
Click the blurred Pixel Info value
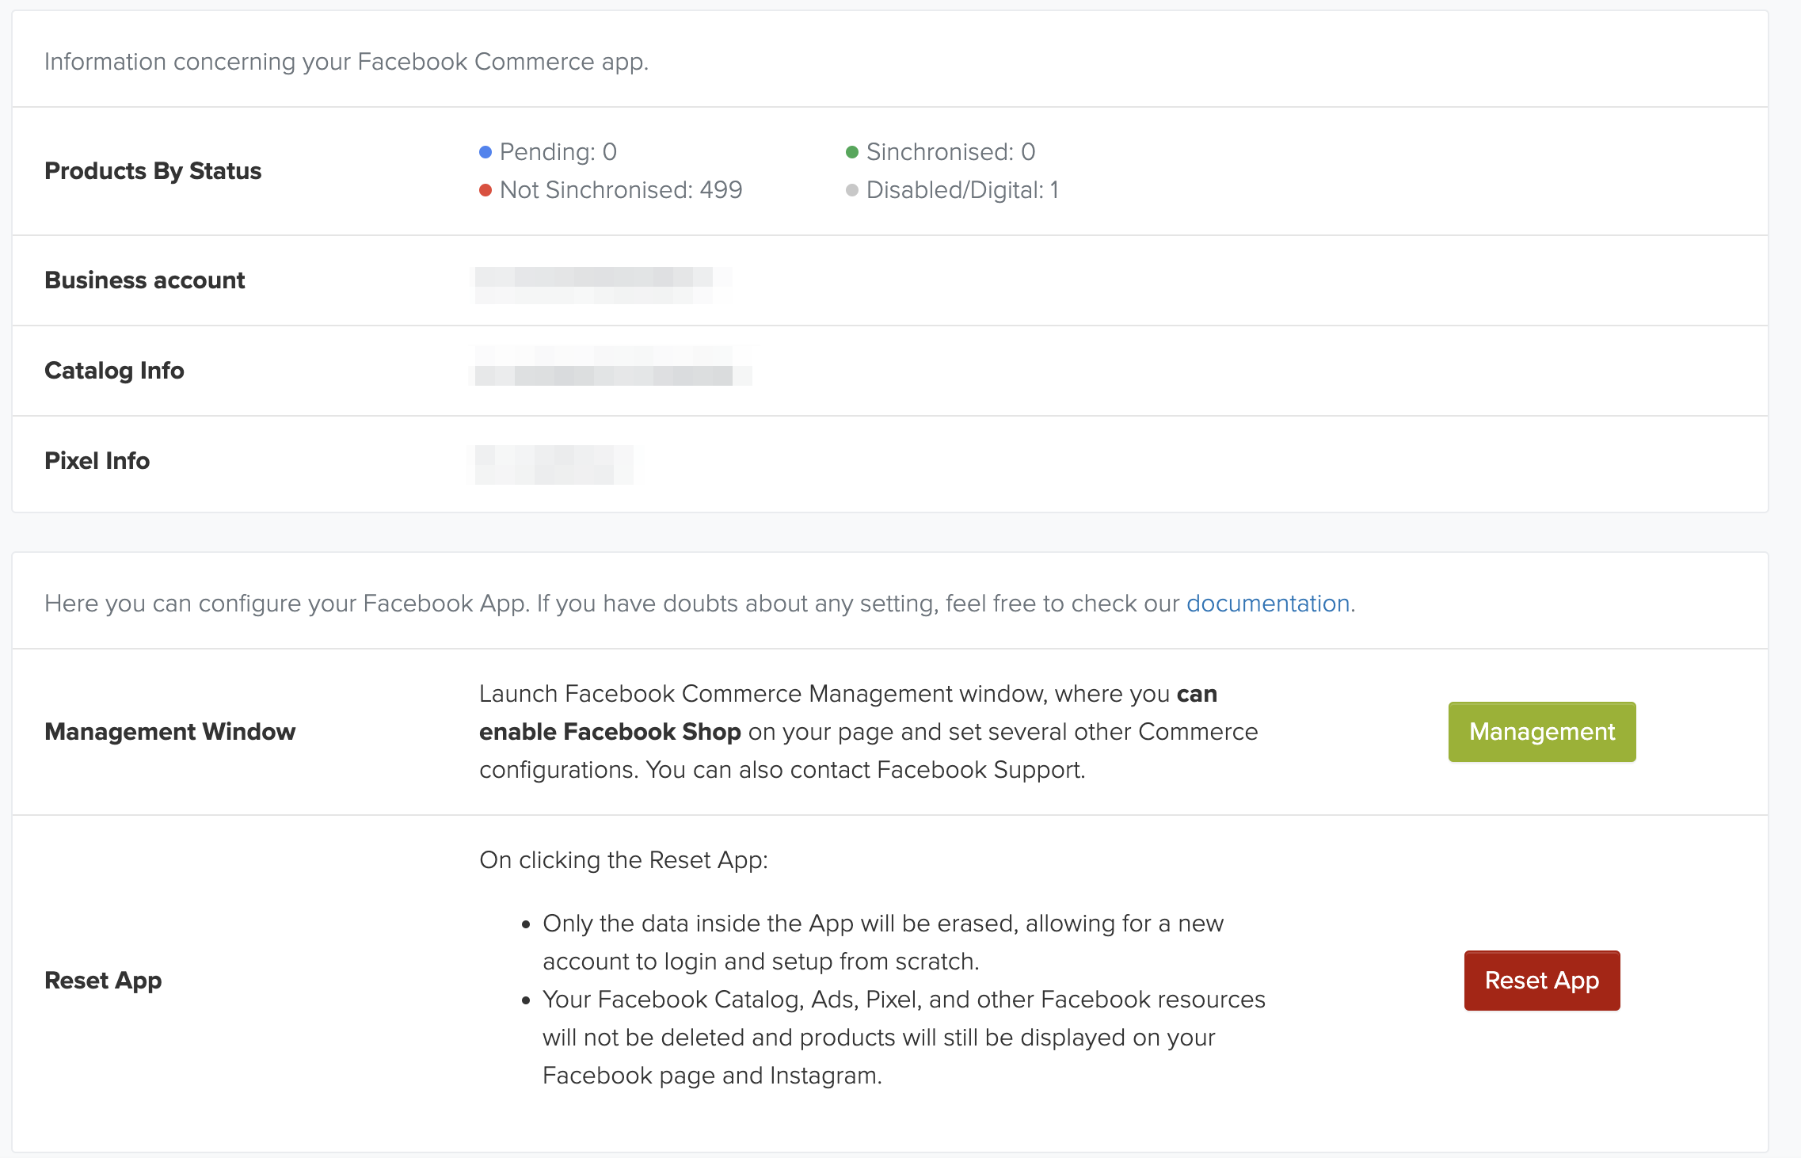point(554,464)
